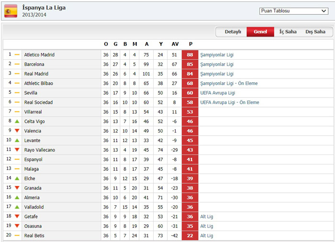This screenshot has width=335, height=242.
Task: Click green up arrow beside Levante
Action: coord(17,141)
